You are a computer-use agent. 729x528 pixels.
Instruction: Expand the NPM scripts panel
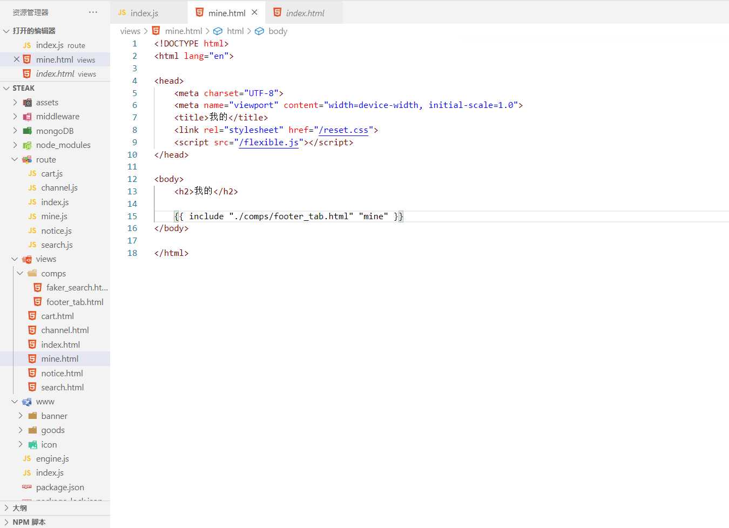pyautogui.click(x=6, y=522)
